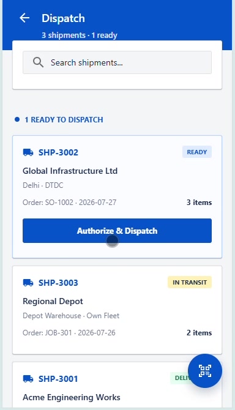Open shipment SHP-3002 link

58,152
